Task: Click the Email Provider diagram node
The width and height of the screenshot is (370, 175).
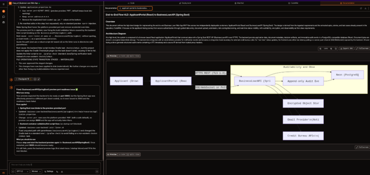Action: tap(303, 120)
